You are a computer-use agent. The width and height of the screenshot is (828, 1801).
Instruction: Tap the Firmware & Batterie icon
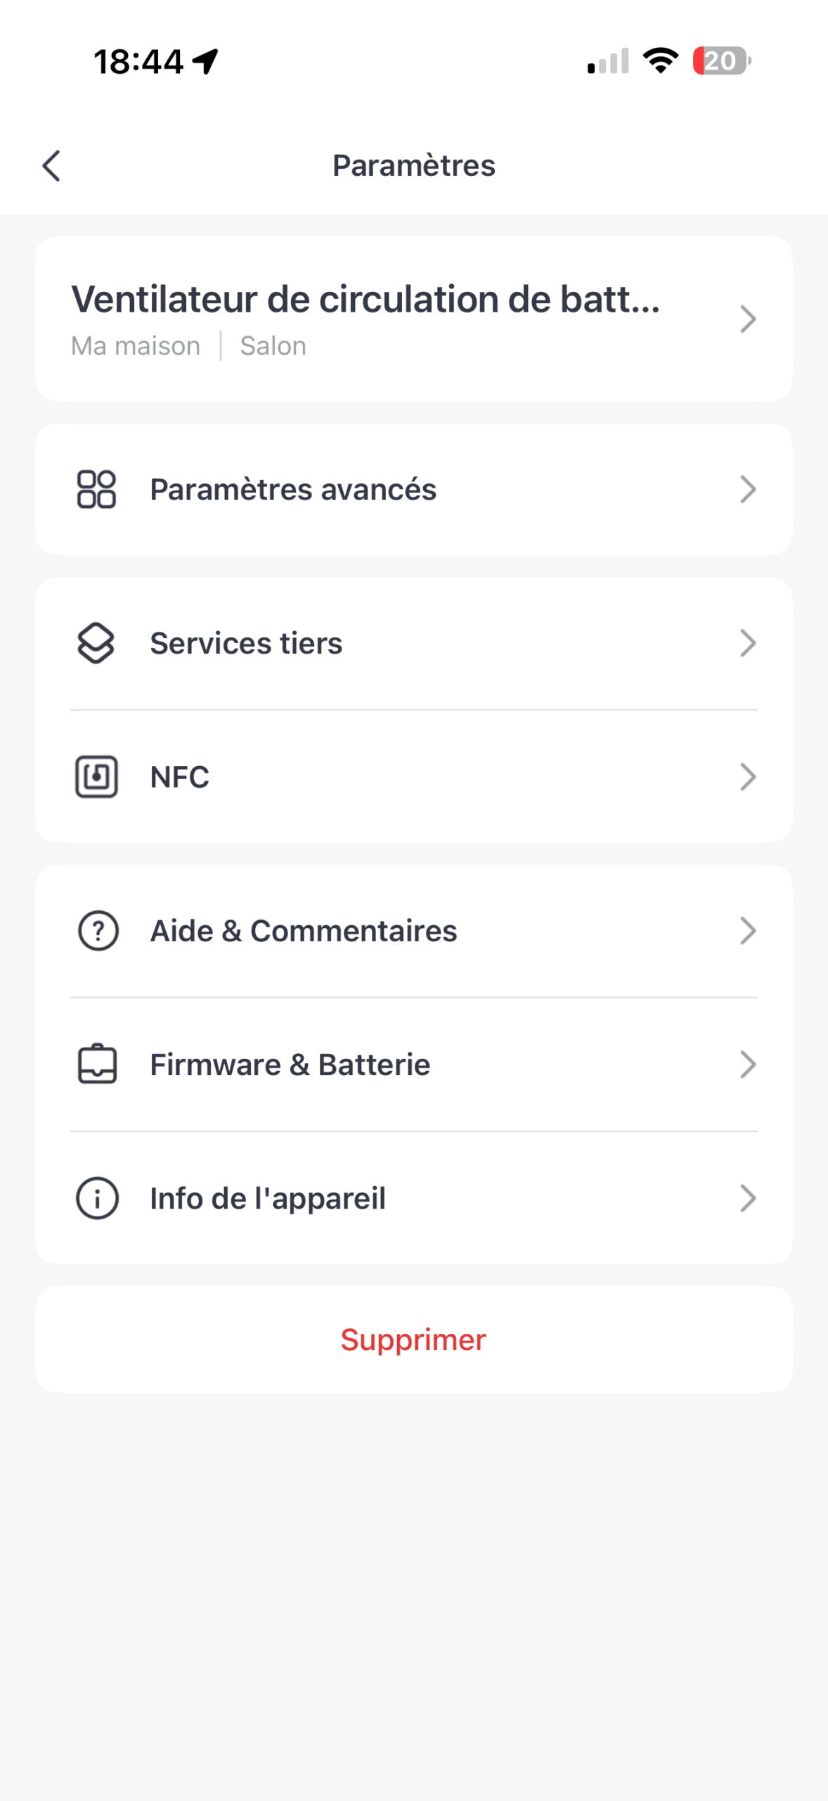click(x=97, y=1064)
